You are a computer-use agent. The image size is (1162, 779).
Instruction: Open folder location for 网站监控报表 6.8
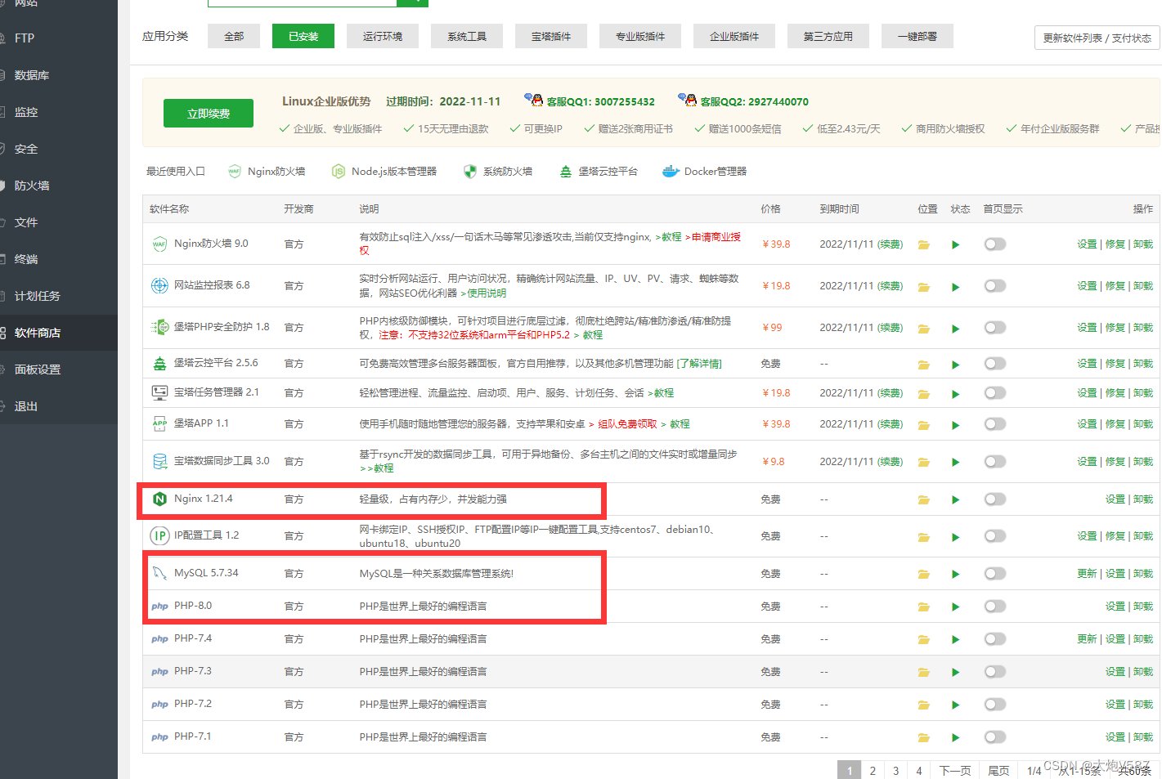coord(923,287)
